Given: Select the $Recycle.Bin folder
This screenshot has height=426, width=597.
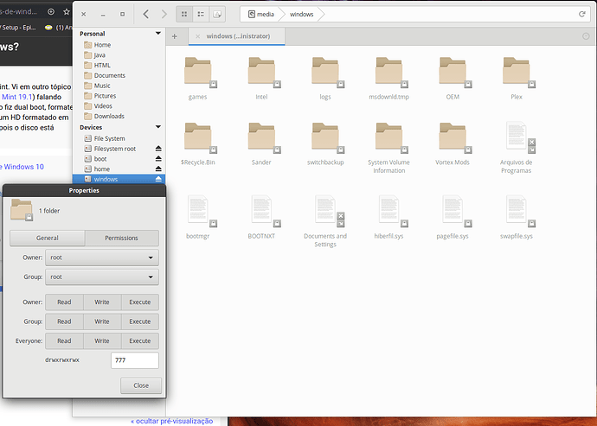Looking at the screenshot, I should 197,143.
